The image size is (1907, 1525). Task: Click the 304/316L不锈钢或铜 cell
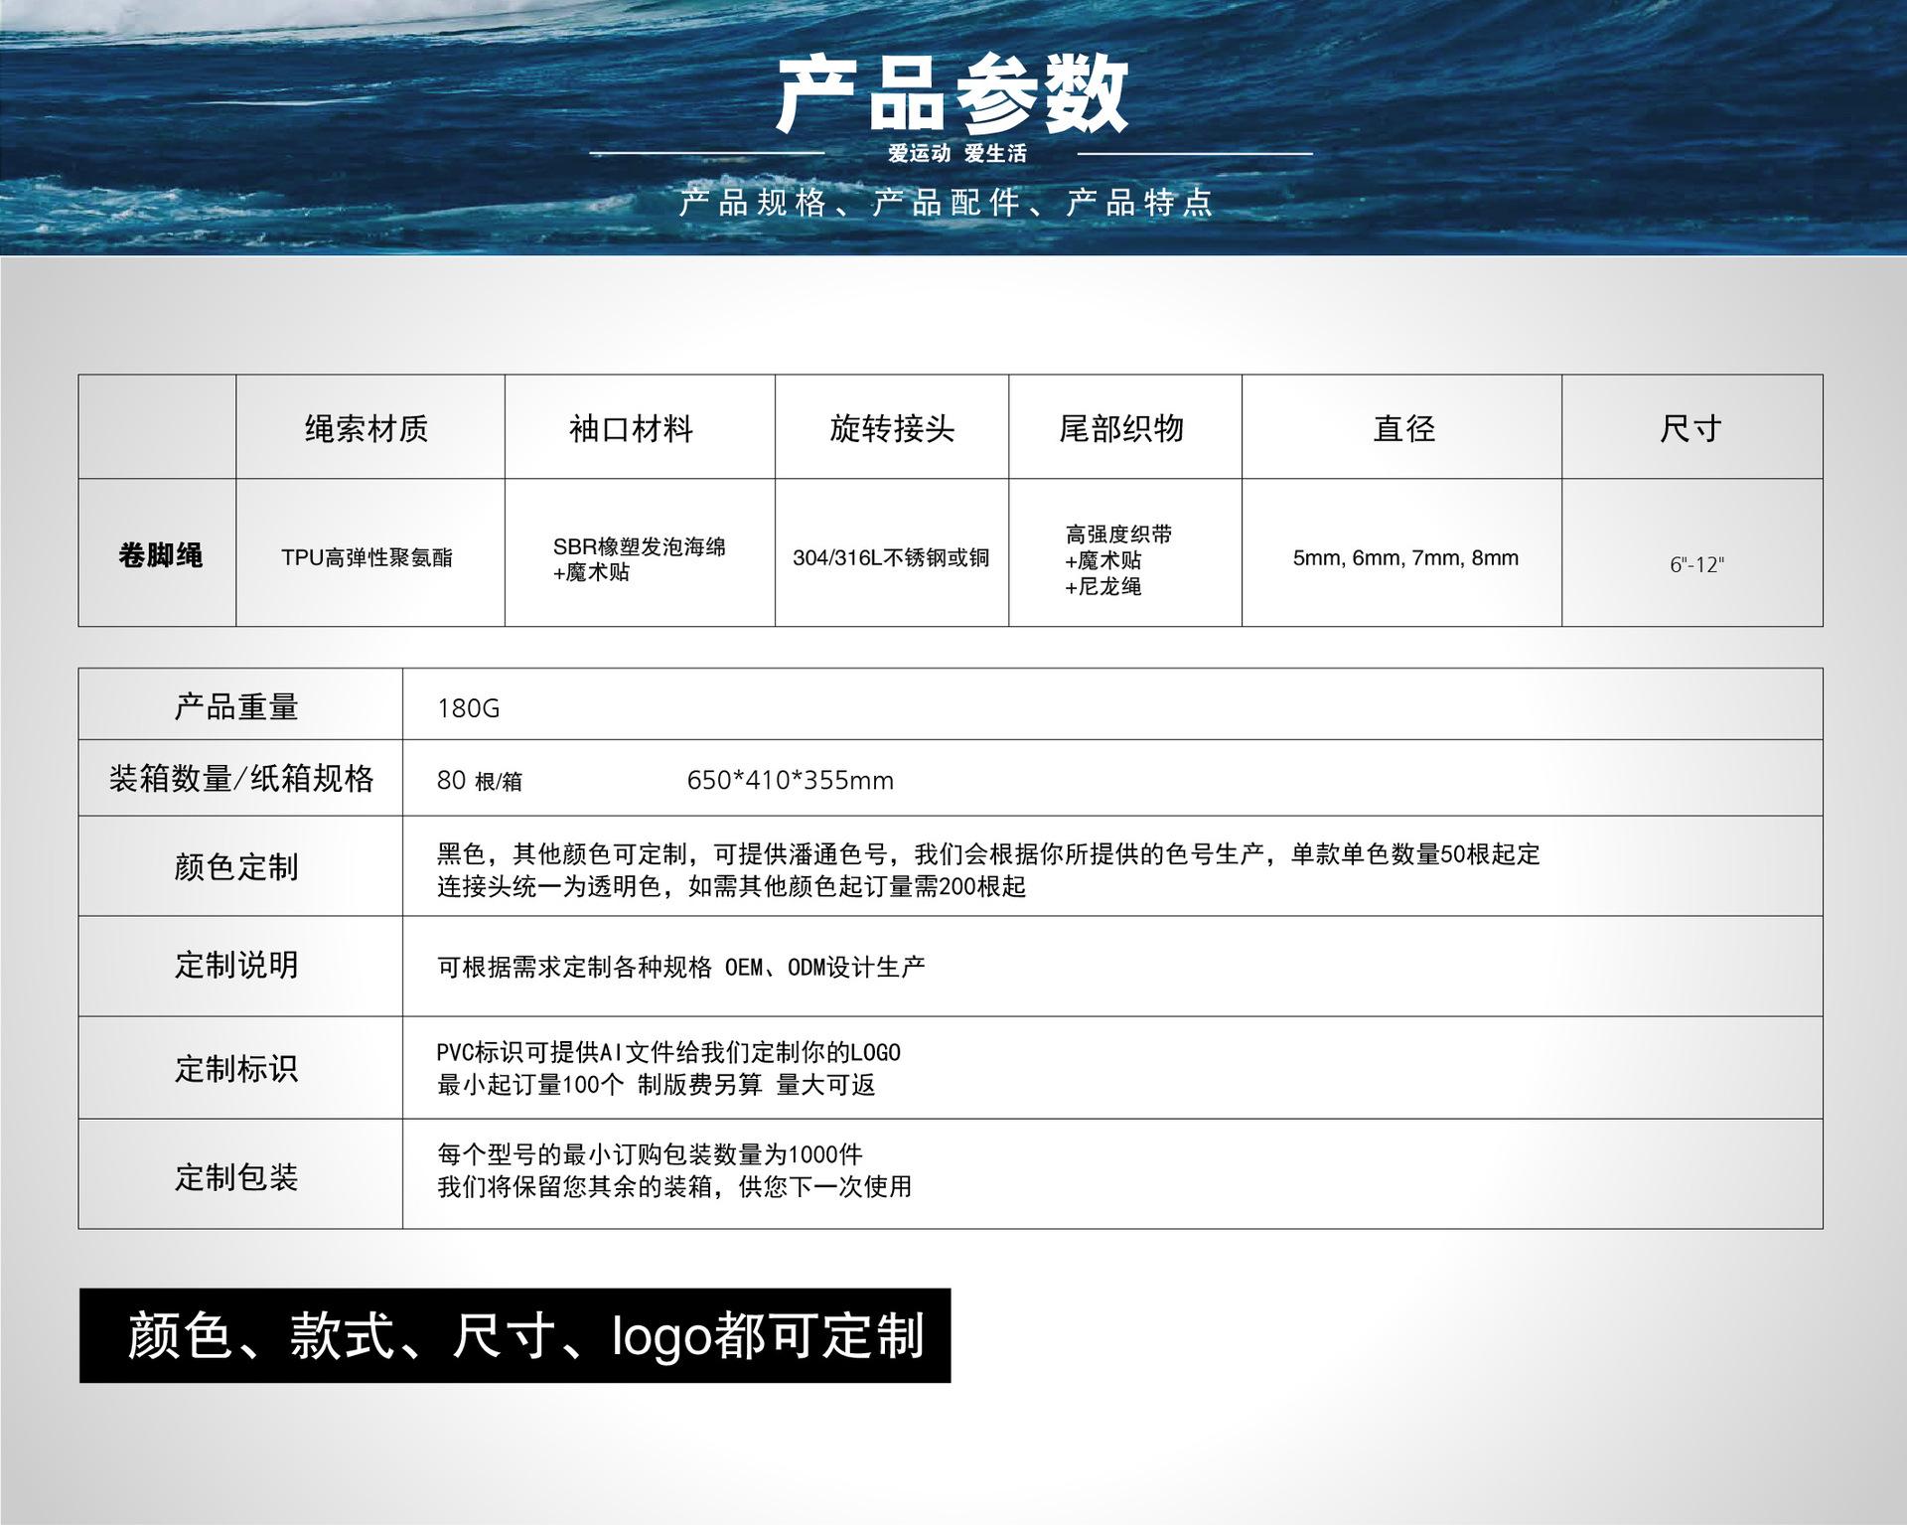coord(891,558)
